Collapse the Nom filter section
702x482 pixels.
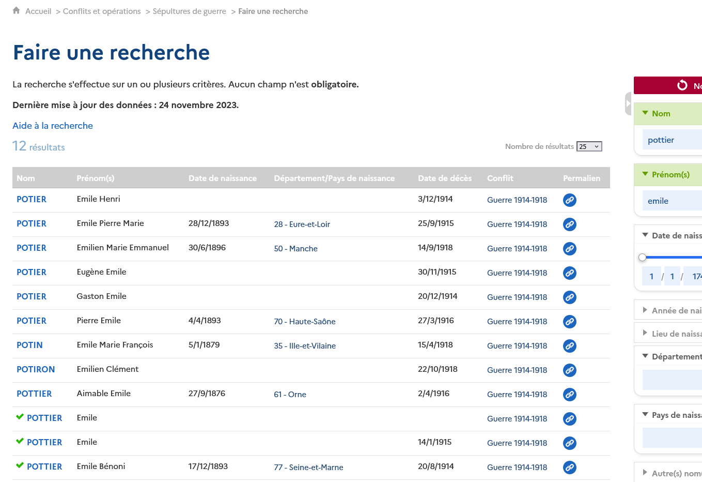pyautogui.click(x=645, y=113)
